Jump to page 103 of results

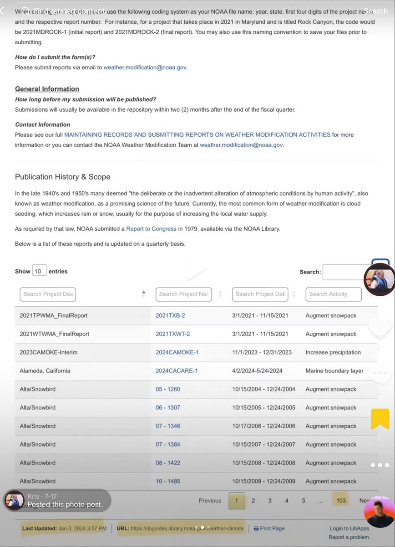point(341,501)
